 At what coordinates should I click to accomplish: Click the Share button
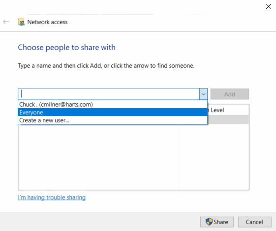(x=217, y=222)
